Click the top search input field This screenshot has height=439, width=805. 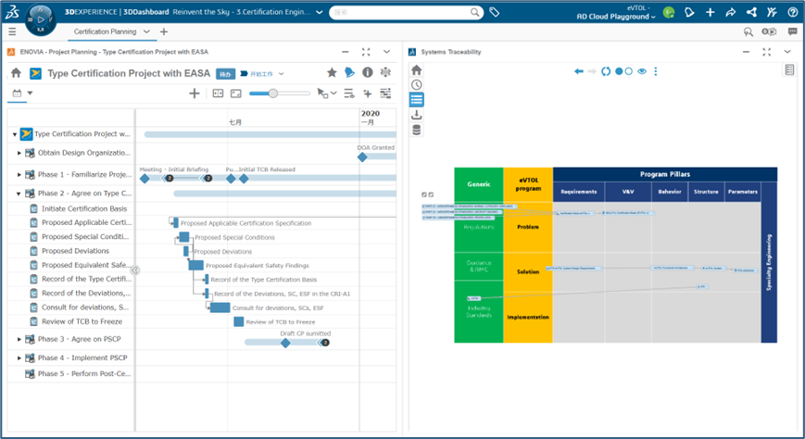(400, 12)
